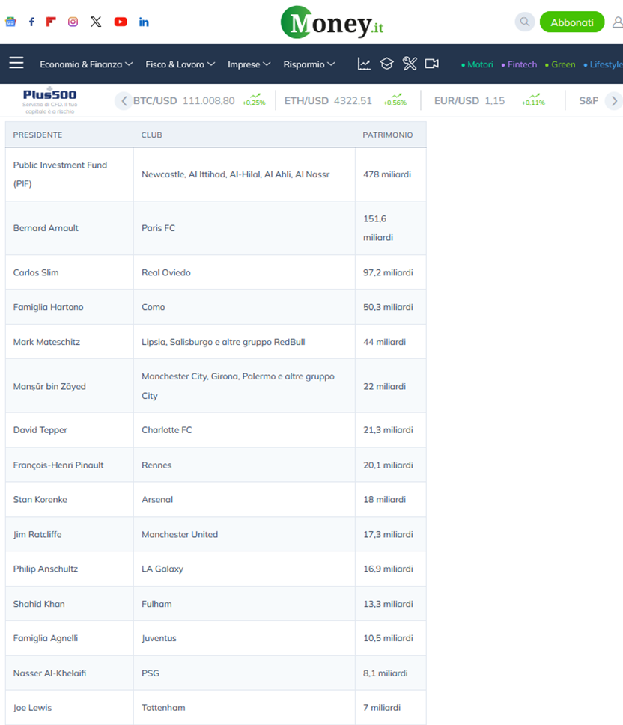623x725 pixels.
Task: Open the Fintech link
Action: pyautogui.click(x=520, y=64)
